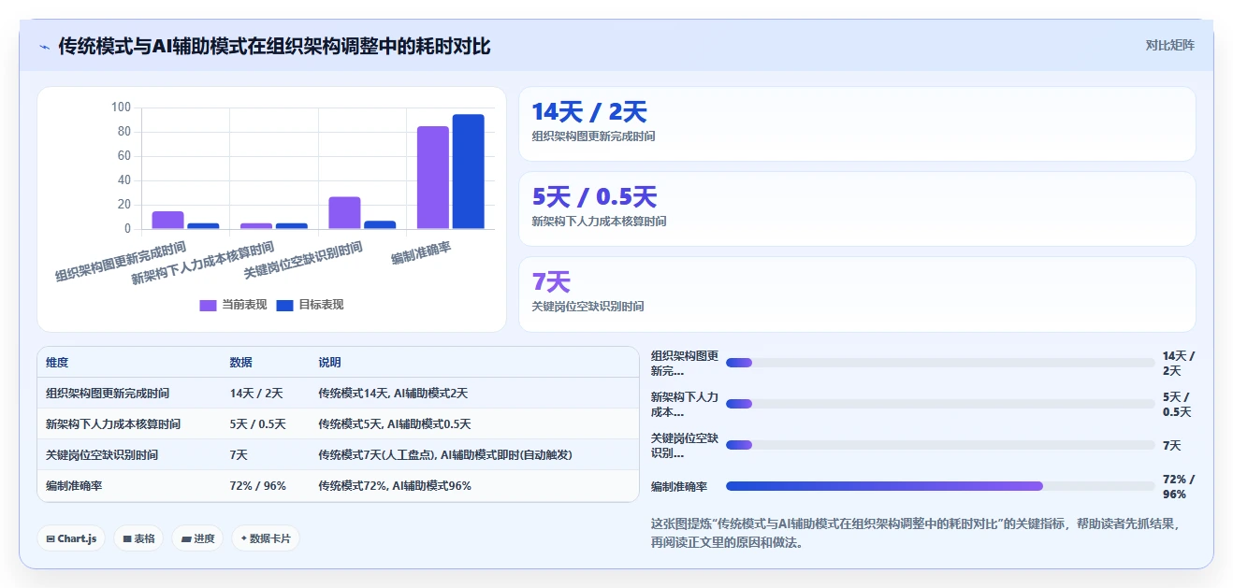The image size is (1233, 588).
Task: Click description 传统模式5天, AI辅助模式0.5天
Action: [x=395, y=424]
